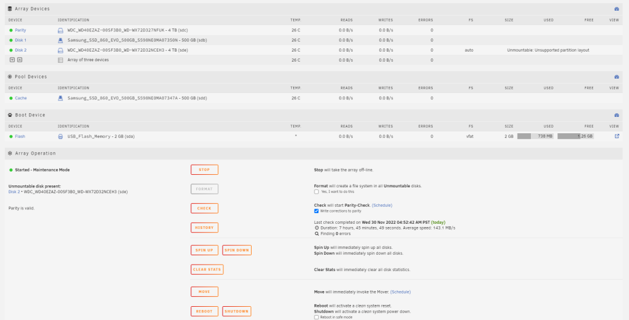Open the Parity device link

click(21, 30)
